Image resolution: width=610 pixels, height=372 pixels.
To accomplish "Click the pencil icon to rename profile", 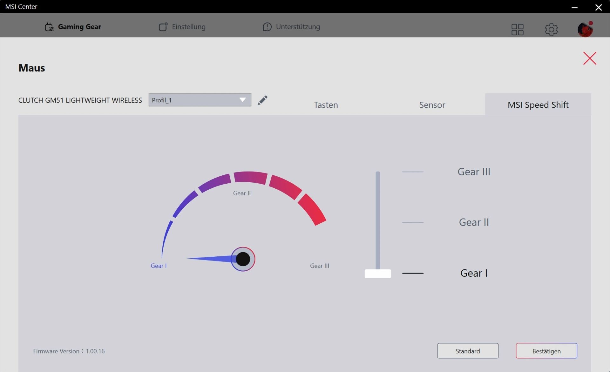I will (x=263, y=100).
